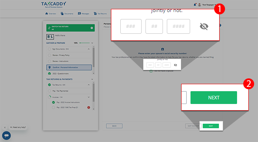The width and height of the screenshot is (258, 142).
Task: Click the Messages speech bubble icon
Action: point(79,14)
